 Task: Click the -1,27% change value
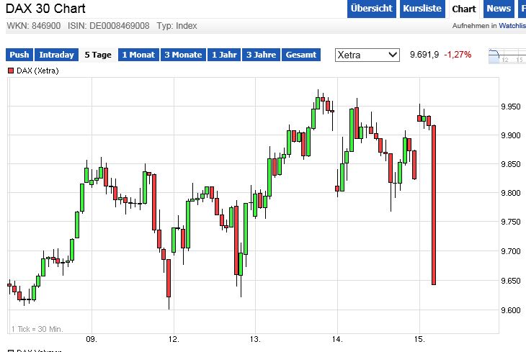pos(458,55)
